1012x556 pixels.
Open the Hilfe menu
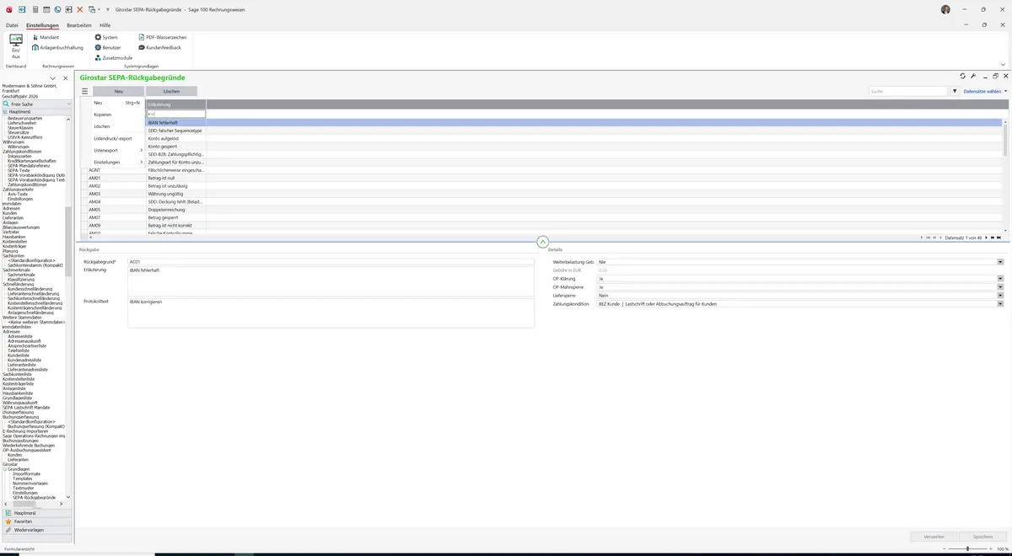pyautogui.click(x=105, y=25)
